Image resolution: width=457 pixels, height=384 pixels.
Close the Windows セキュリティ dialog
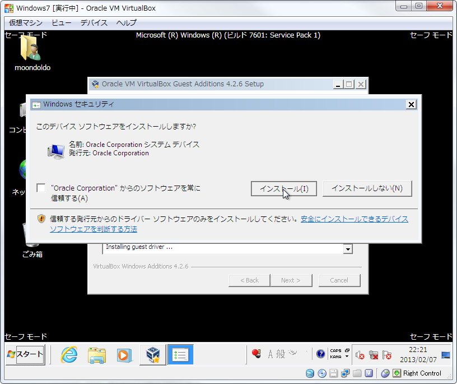[411, 104]
